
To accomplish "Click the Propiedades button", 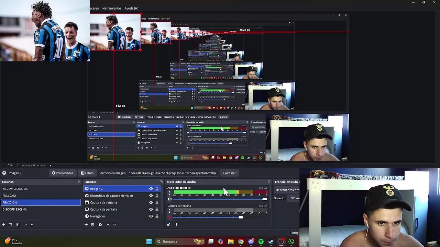I will pos(63,173).
